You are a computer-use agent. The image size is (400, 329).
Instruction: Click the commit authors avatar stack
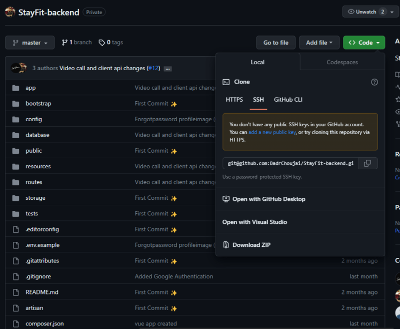[x=18, y=68]
